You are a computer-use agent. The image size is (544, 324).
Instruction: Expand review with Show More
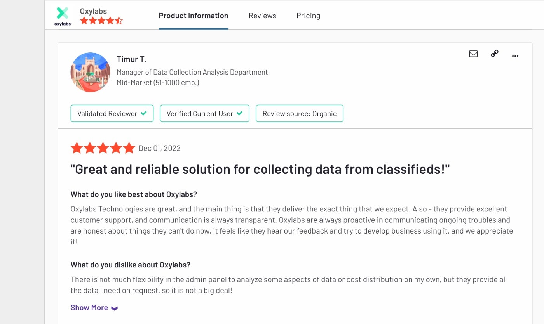(x=89, y=308)
